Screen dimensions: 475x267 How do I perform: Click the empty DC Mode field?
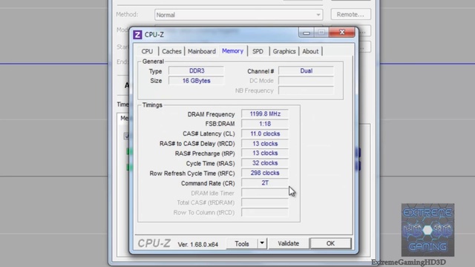306,81
